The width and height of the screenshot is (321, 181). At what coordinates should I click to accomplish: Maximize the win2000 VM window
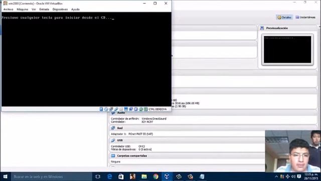[x=155, y=4]
